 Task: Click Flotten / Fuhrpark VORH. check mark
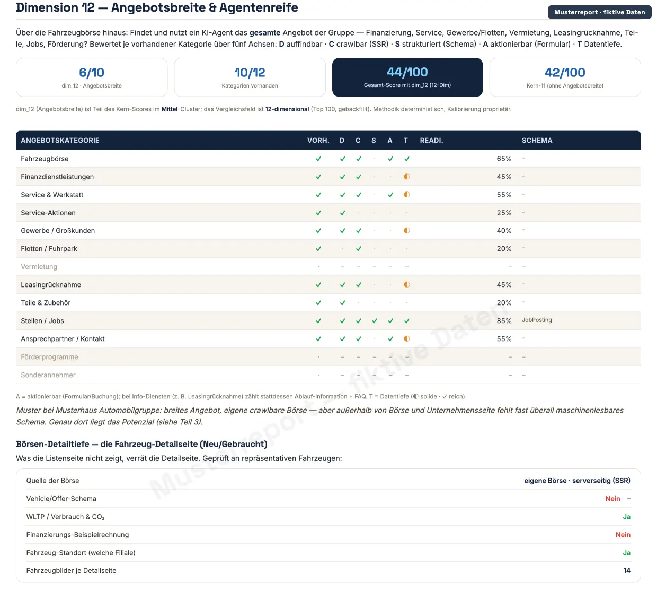pos(318,249)
